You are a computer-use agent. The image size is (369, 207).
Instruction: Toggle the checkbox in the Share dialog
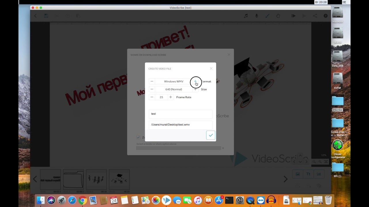click(x=138, y=137)
